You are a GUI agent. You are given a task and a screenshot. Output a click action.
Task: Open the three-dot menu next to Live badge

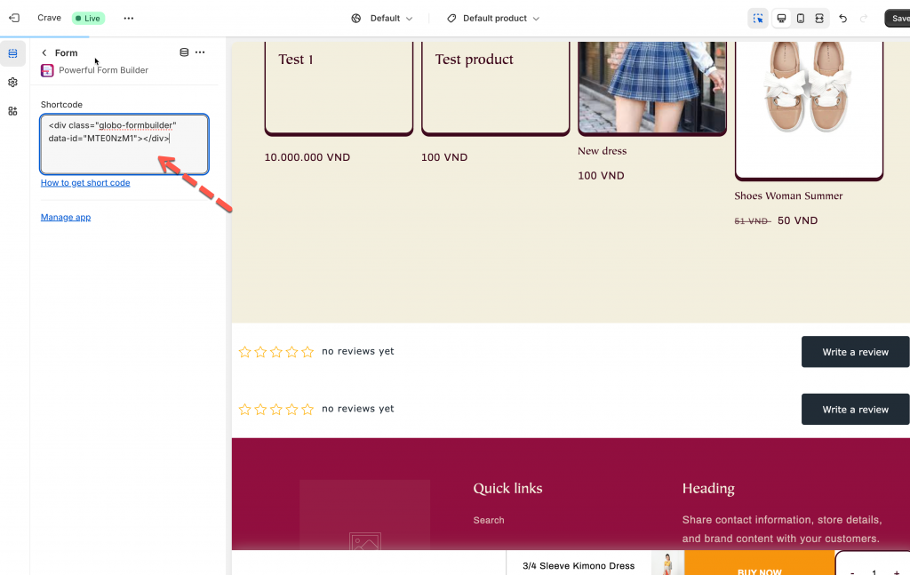(129, 18)
